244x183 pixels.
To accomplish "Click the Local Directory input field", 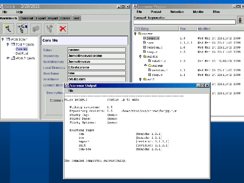I will coord(97,67).
